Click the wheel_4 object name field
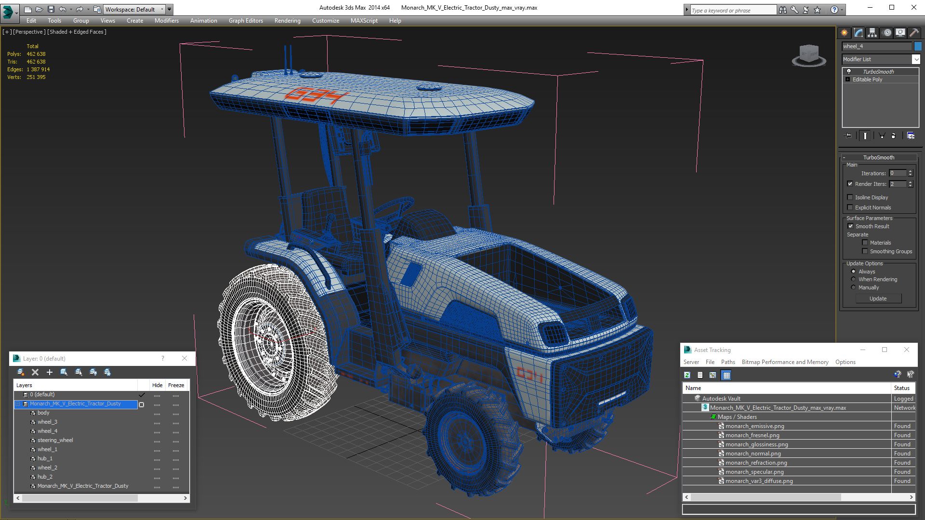Image resolution: width=925 pixels, height=520 pixels. [x=877, y=46]
